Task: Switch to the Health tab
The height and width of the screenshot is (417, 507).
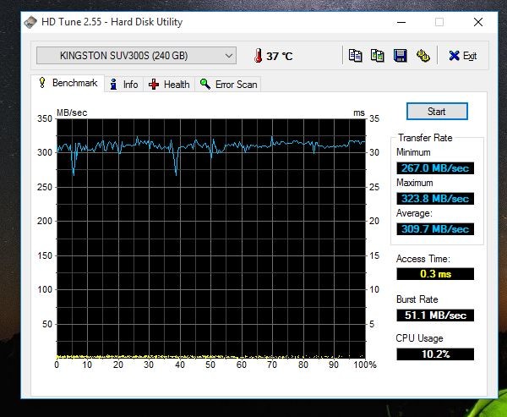Action: tap(169, 85)
